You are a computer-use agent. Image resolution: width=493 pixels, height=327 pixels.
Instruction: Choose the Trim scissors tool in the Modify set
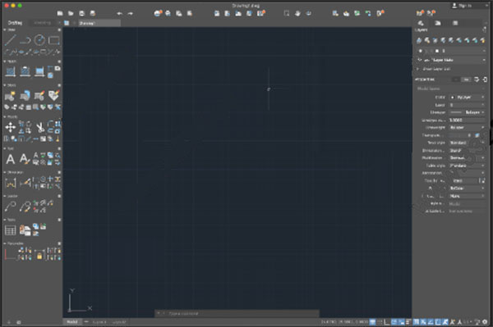[40, 127]
